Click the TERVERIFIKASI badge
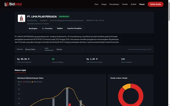Screen dimensions: 170x106 pos(64,17)
